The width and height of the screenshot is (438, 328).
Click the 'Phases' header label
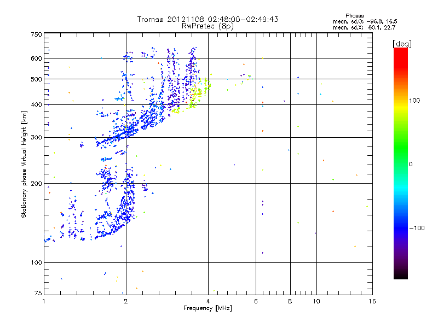click(354, 16)
